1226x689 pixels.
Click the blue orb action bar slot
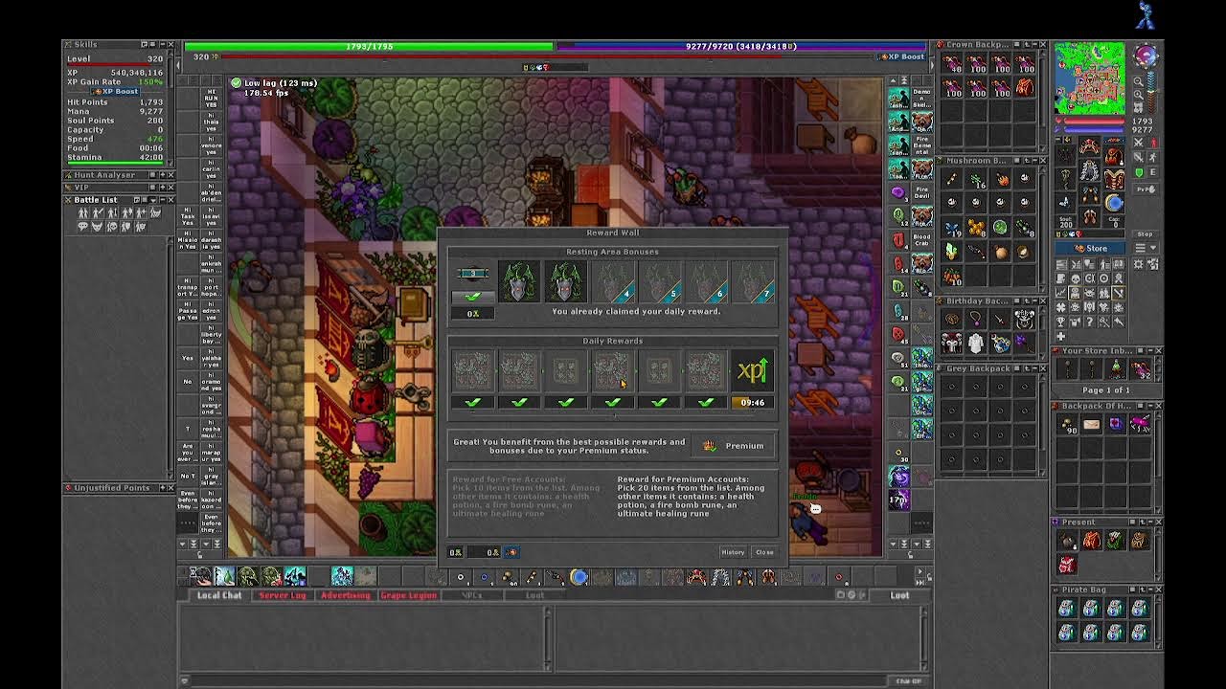click(x=579, y=576)
